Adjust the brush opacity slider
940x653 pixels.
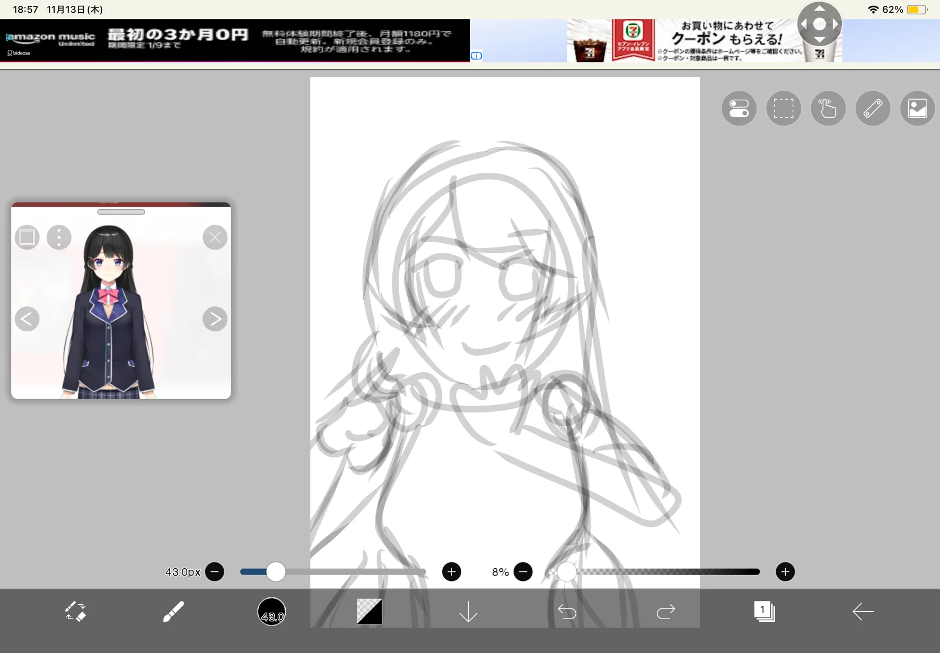[x=654, y=572]
